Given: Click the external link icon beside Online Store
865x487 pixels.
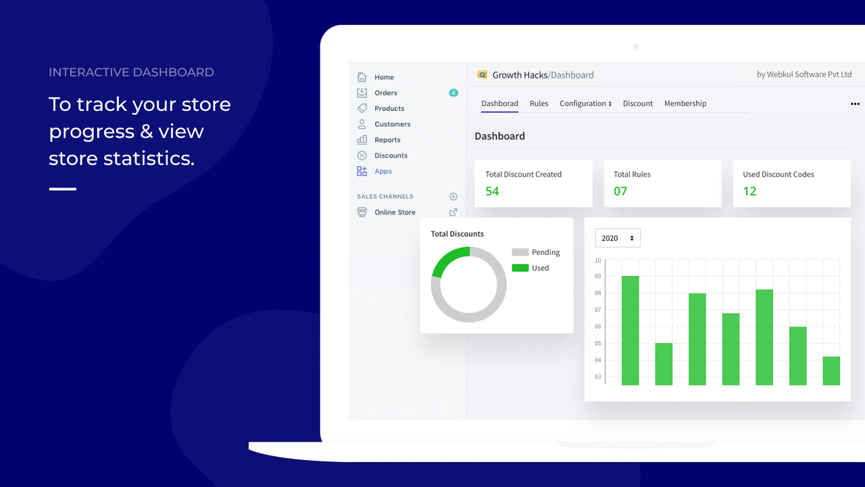Looking at the screenshot, I should (453, 212).
